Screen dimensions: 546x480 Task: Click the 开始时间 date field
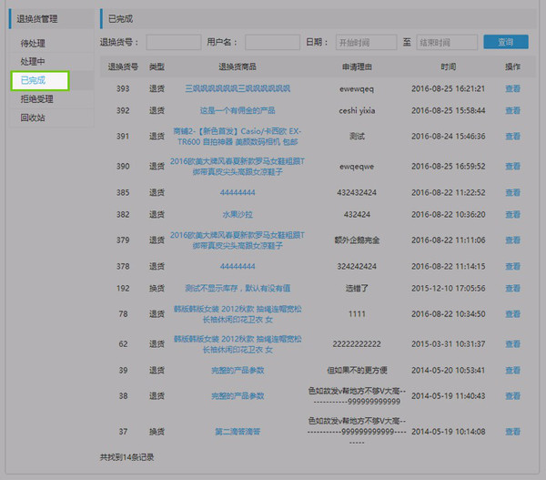366,42
